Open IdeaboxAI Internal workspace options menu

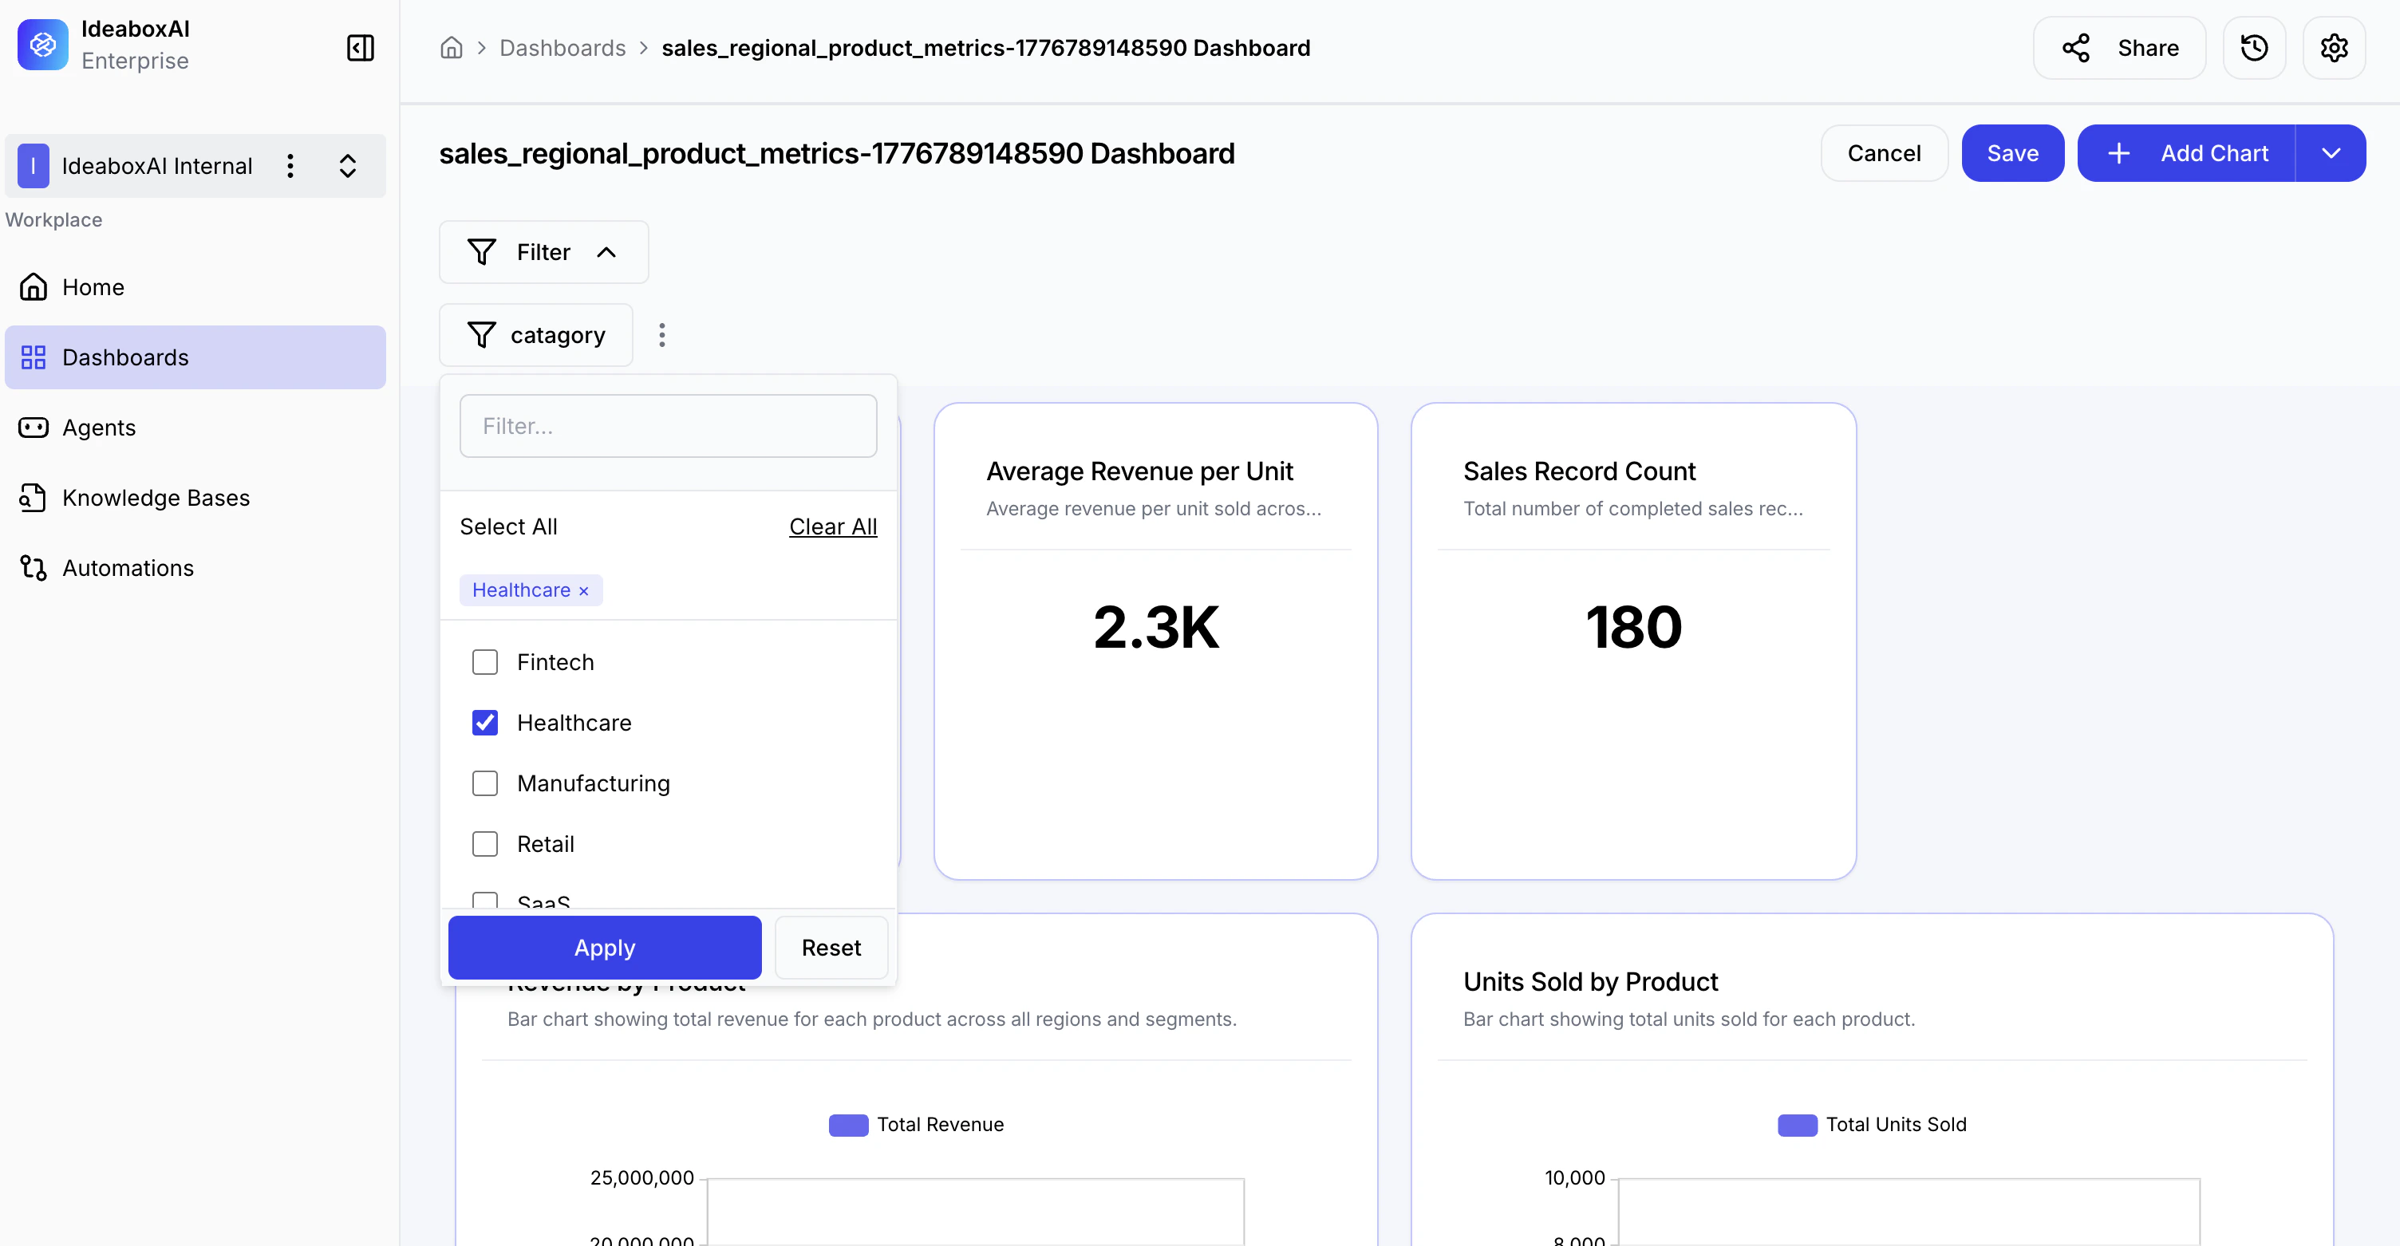290,166
